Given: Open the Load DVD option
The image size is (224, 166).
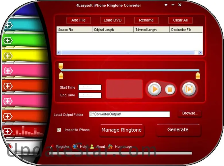Looking at the screenshot, I should click(112, 20).
